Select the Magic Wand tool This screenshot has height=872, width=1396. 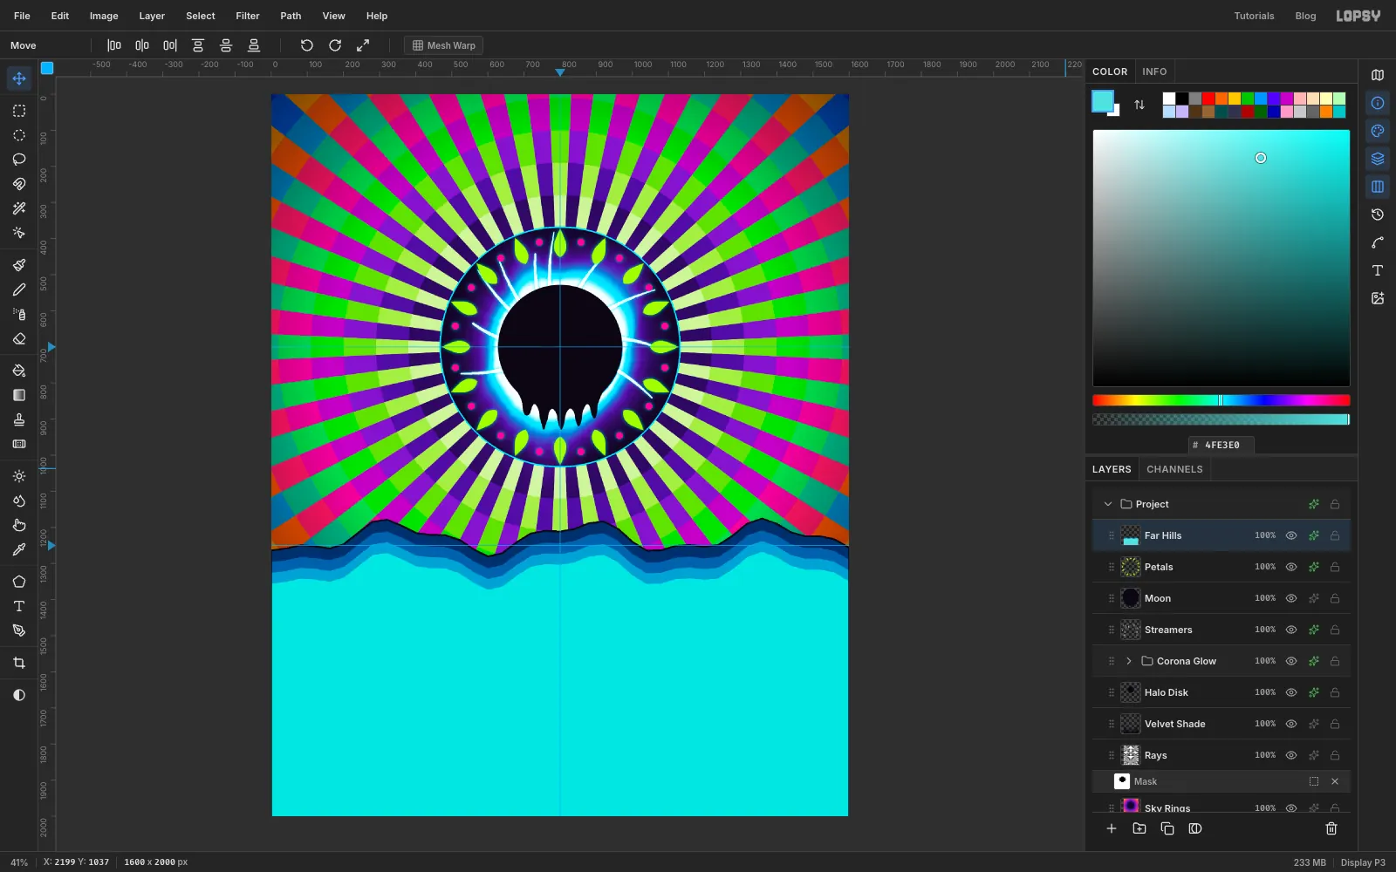pos(19,208)
